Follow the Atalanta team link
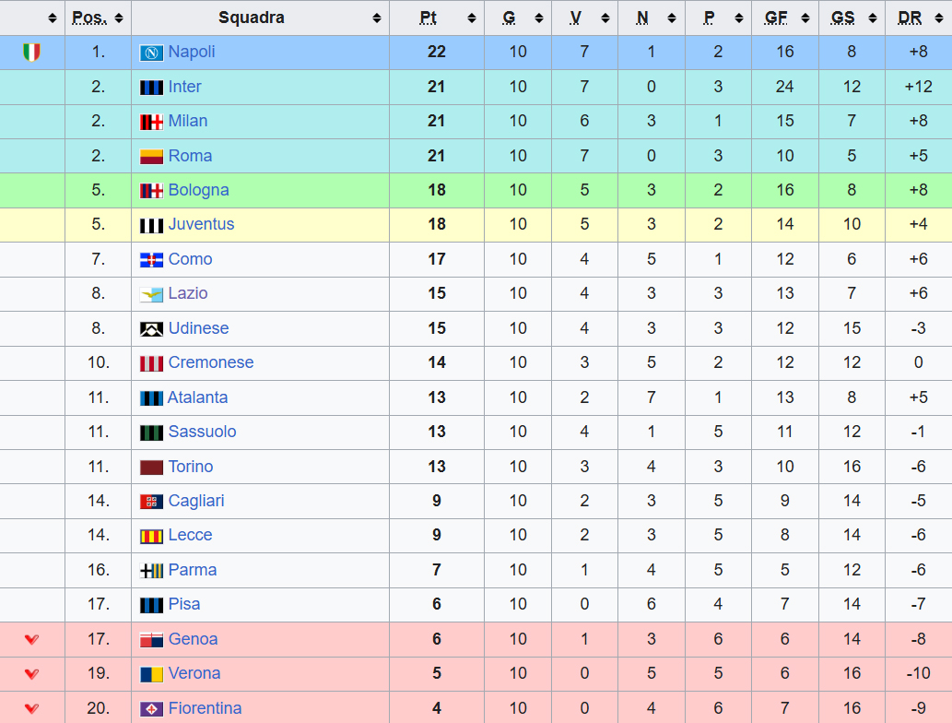Viewport: 952px width, 723px height. tap(197, 397)
